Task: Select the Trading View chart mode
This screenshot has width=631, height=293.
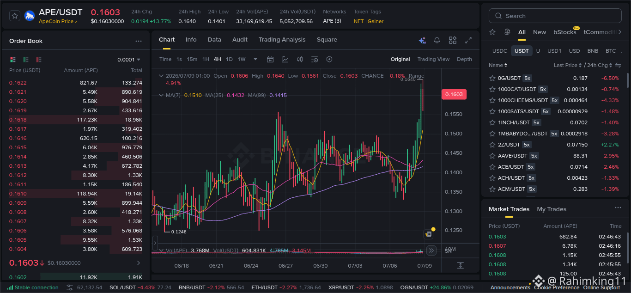Action: point(433,59)
